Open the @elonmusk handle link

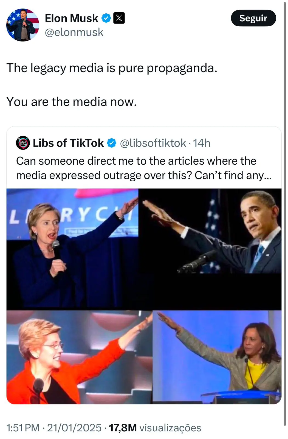(x=74, y=32)
